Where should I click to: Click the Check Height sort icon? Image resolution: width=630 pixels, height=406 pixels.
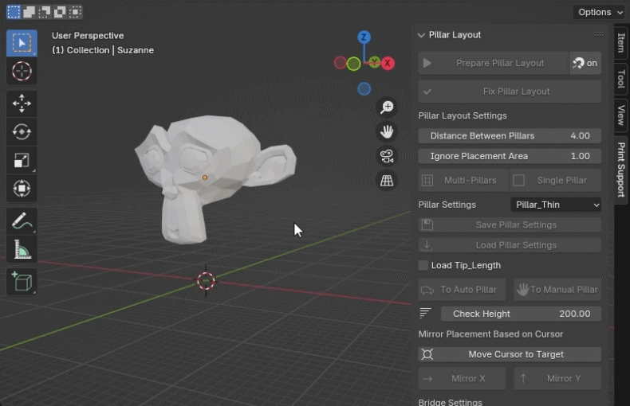point(426,314)
